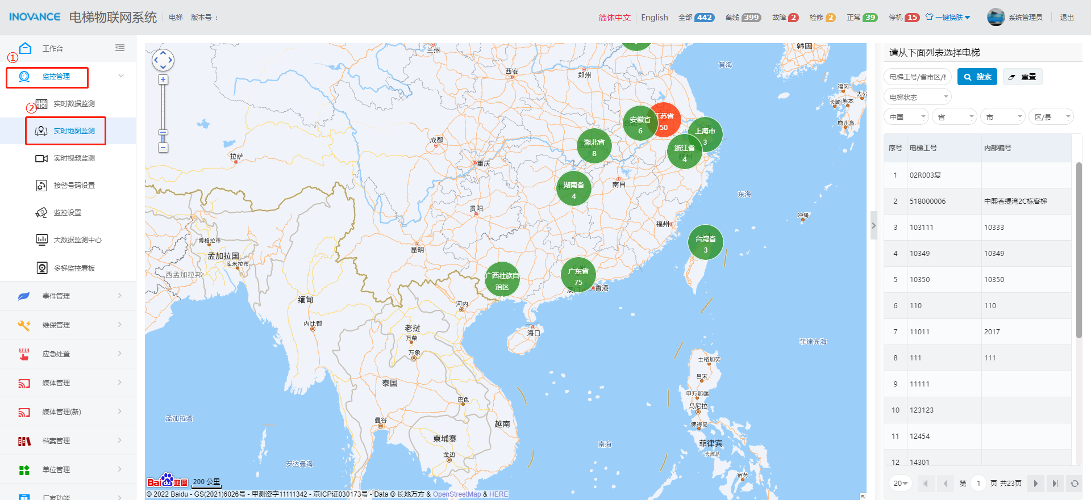Switch language to English
Image resolution: width=1091 pixels, height=500 pixels.
[655, 18]
